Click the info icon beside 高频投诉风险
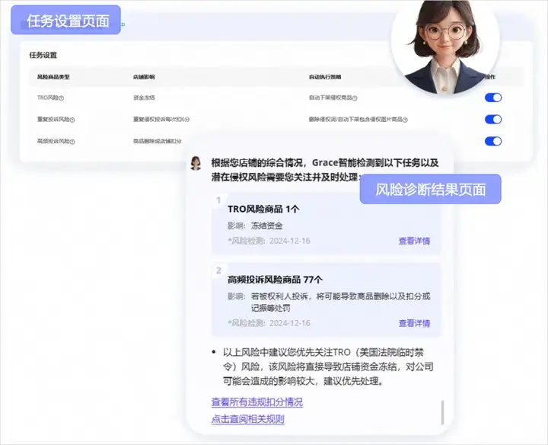The width and height of the screenshot is (548, 445). [x=72, y=142]
